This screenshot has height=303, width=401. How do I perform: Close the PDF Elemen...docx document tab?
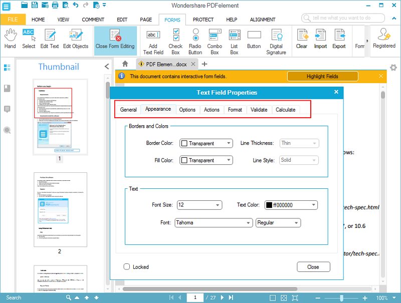pyautogui.click(x=193, y=64)
